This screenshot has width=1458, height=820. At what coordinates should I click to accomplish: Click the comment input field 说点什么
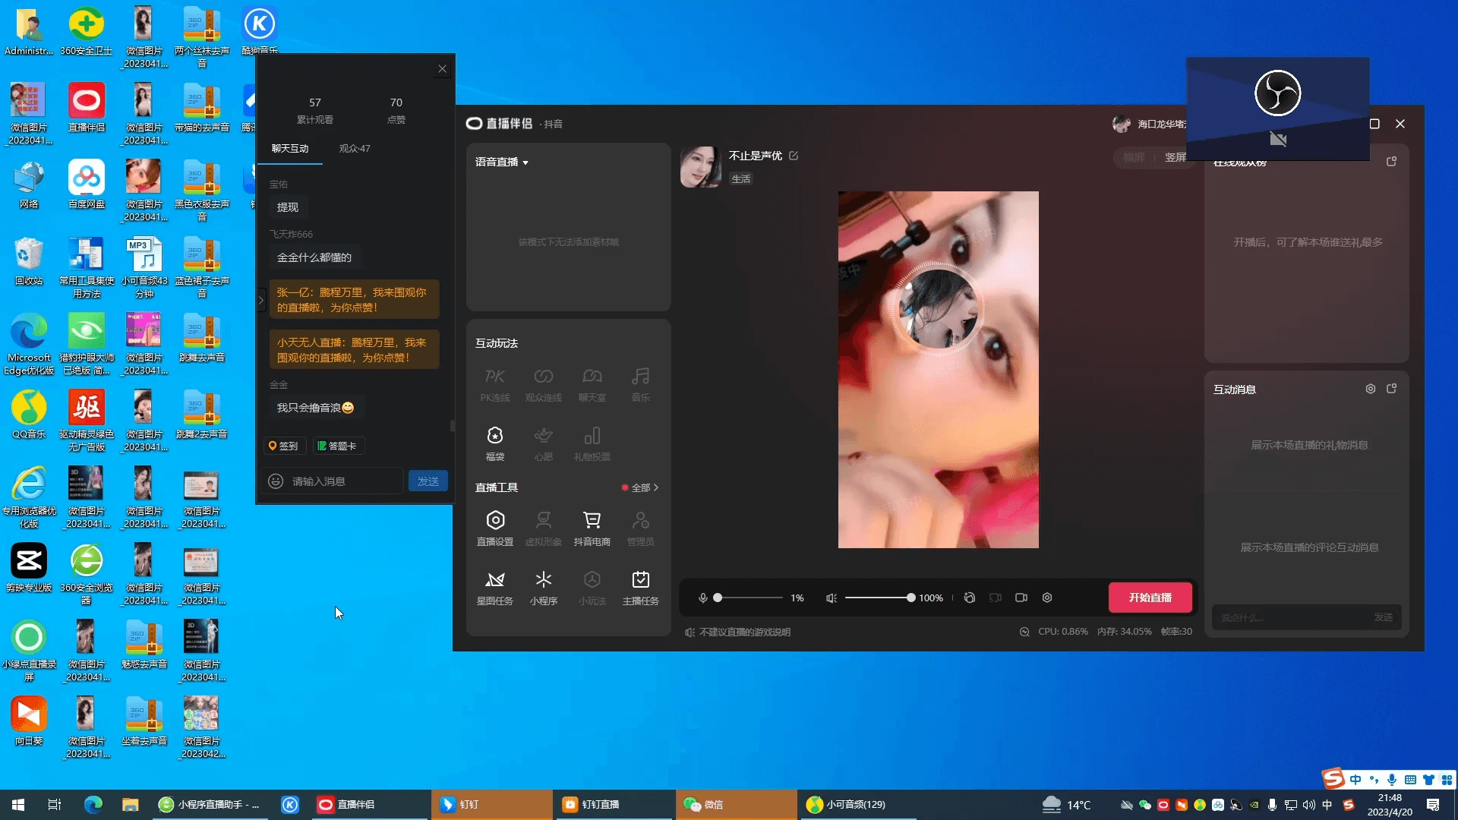pos(1291,617)
